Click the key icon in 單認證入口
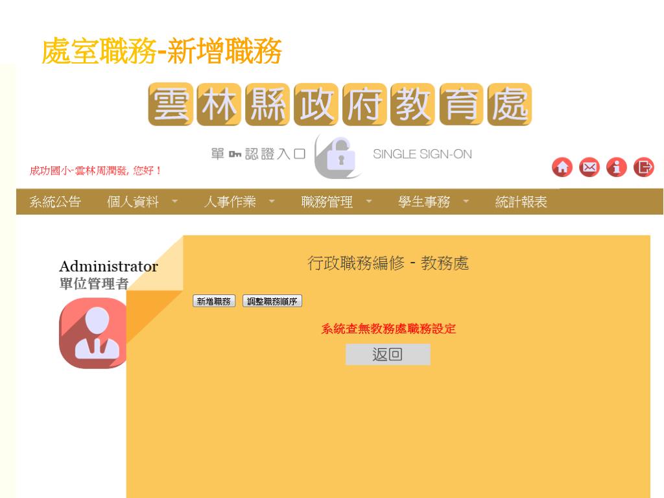Image resolution: width=664 pixels, height=498 pixels. click(235, 154)
